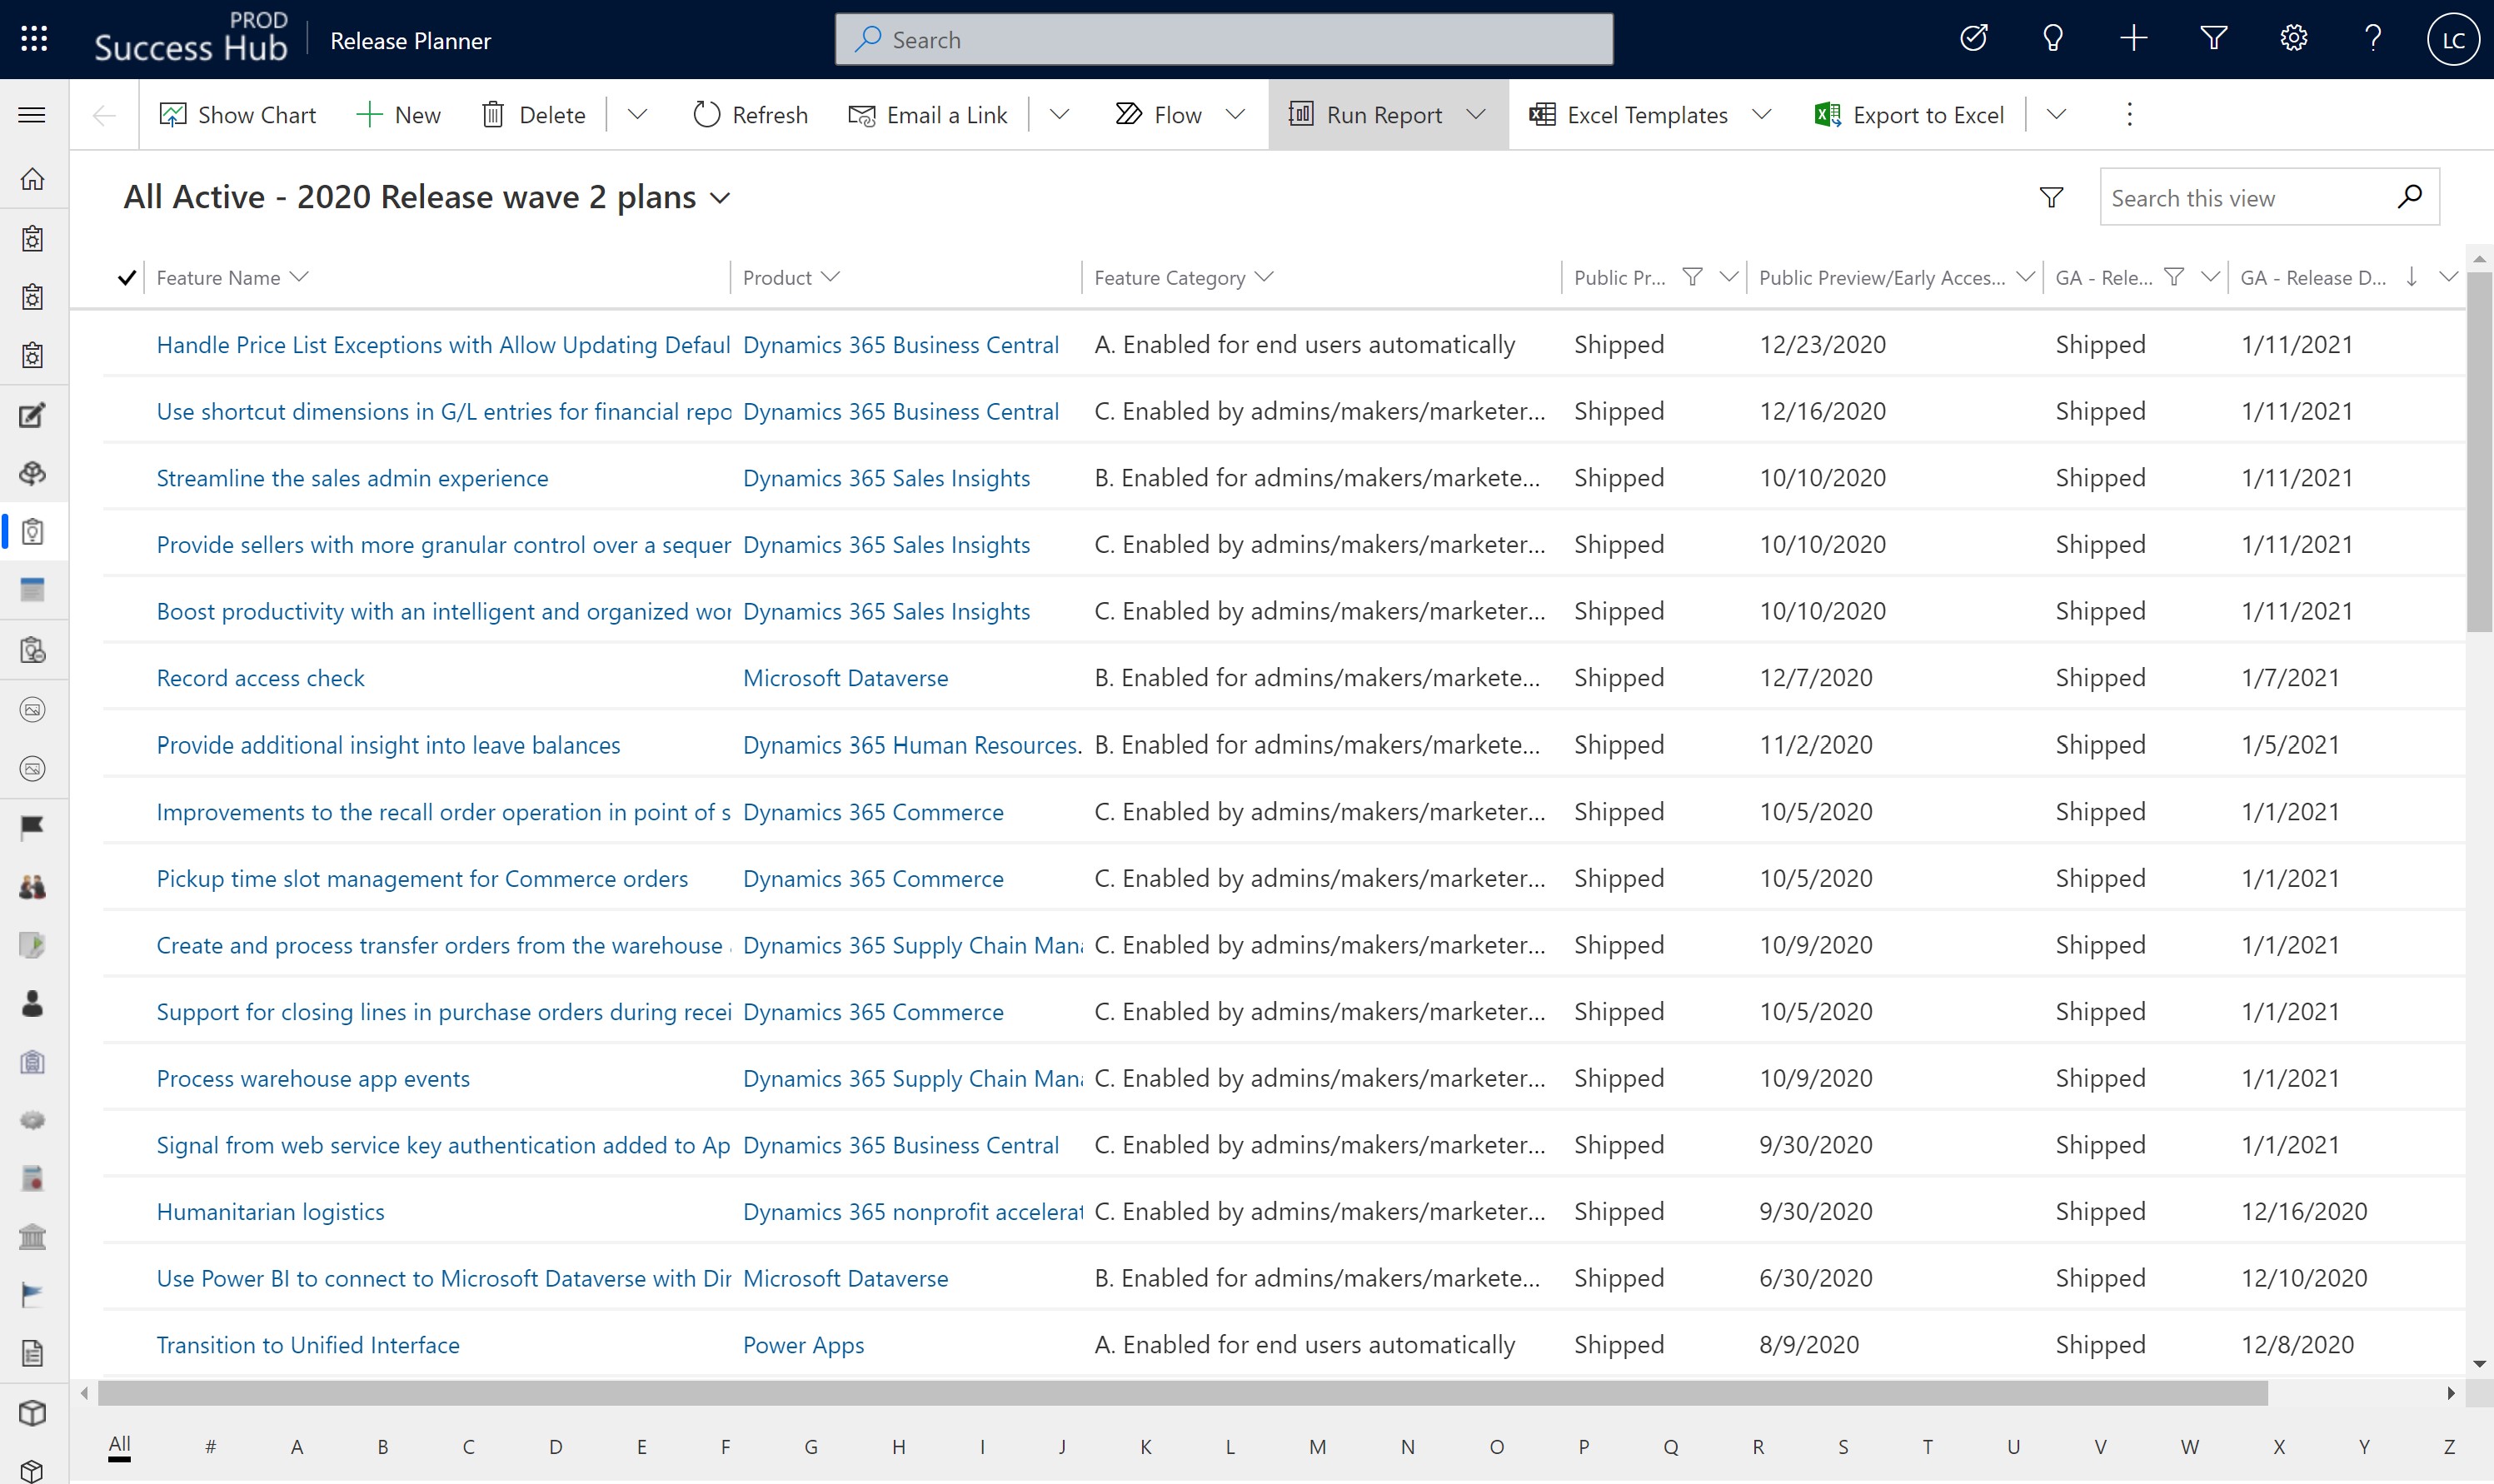2494x1484 pixels.
Task: Run a report on the current view
Action: pos(1384,114)
